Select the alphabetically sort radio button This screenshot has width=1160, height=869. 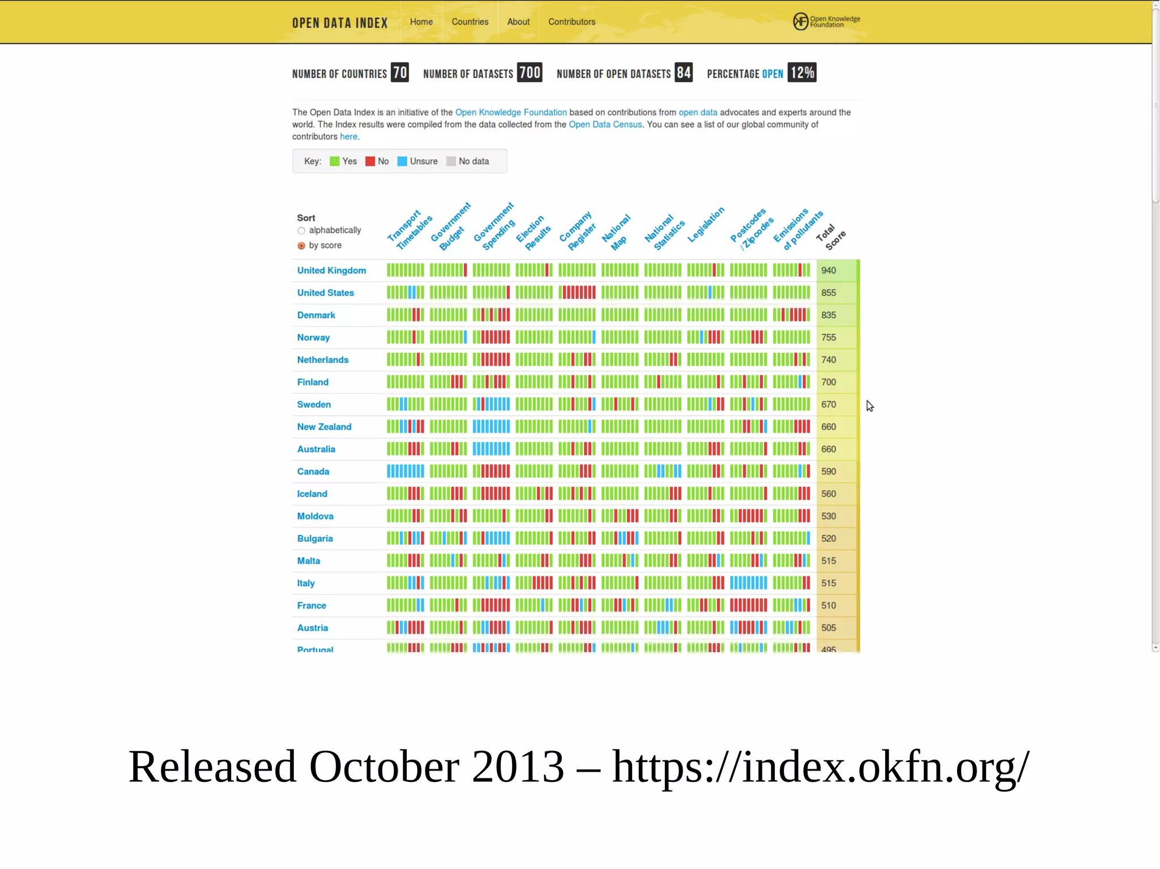(301, 230)
